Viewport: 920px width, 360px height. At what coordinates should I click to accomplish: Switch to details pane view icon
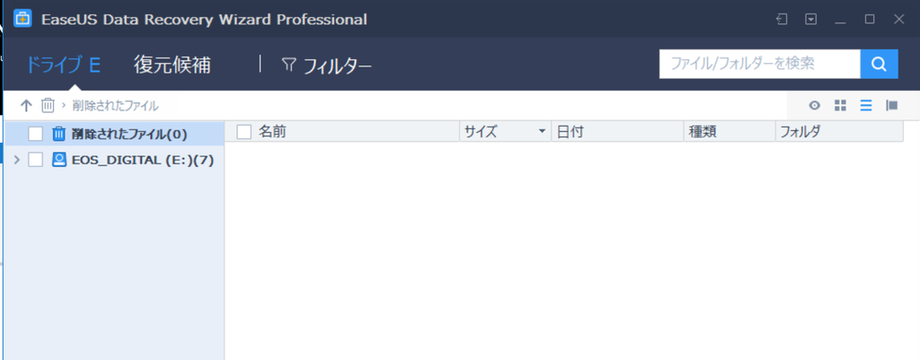tap(892, 106)
